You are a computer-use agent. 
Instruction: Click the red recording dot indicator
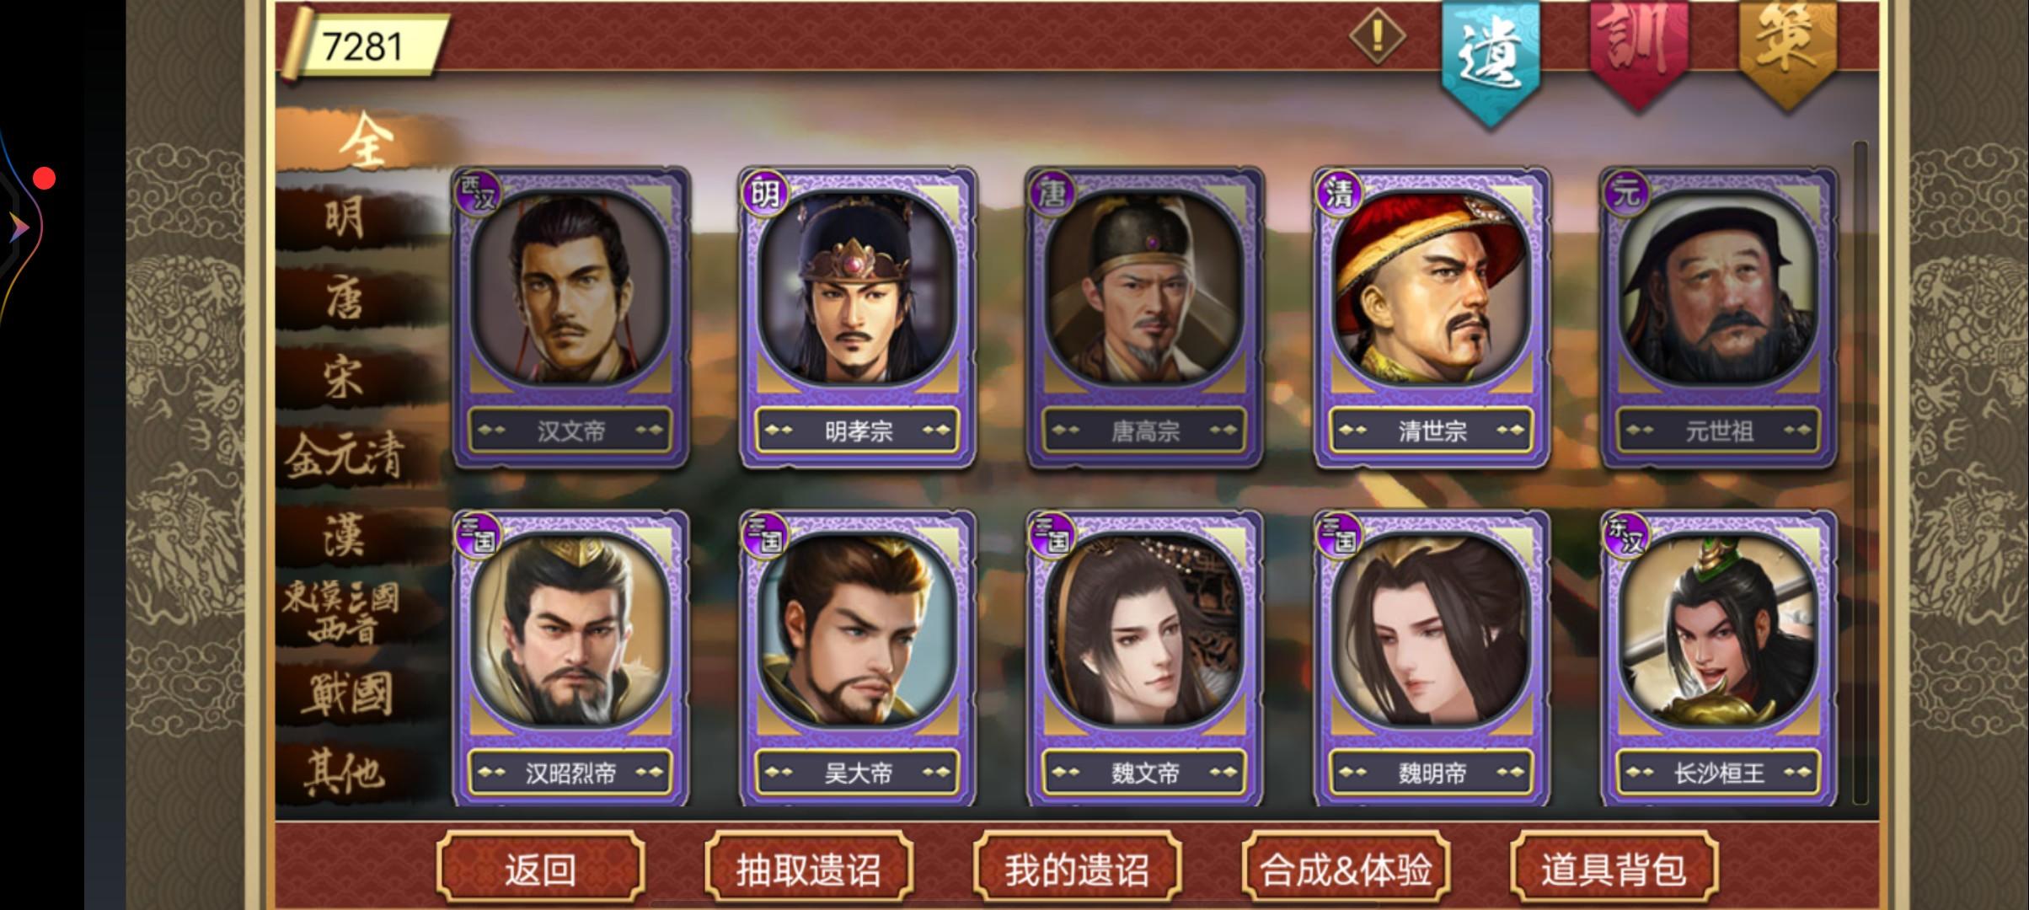click(44, 179)
